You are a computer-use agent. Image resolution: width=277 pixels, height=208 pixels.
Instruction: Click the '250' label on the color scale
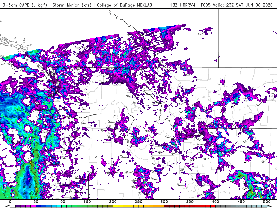138,202
